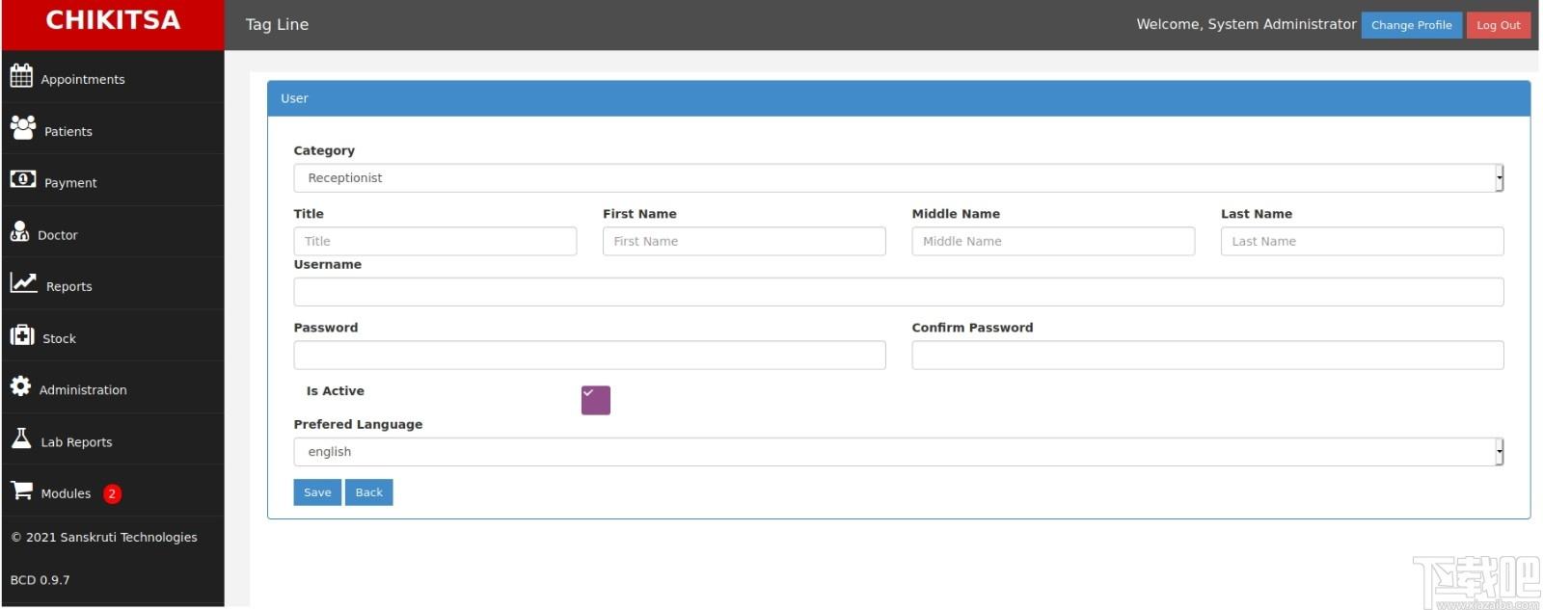Click the Change Profile button
The width and height of the screenshot is (1543, 610).
tap(1411, 25)
